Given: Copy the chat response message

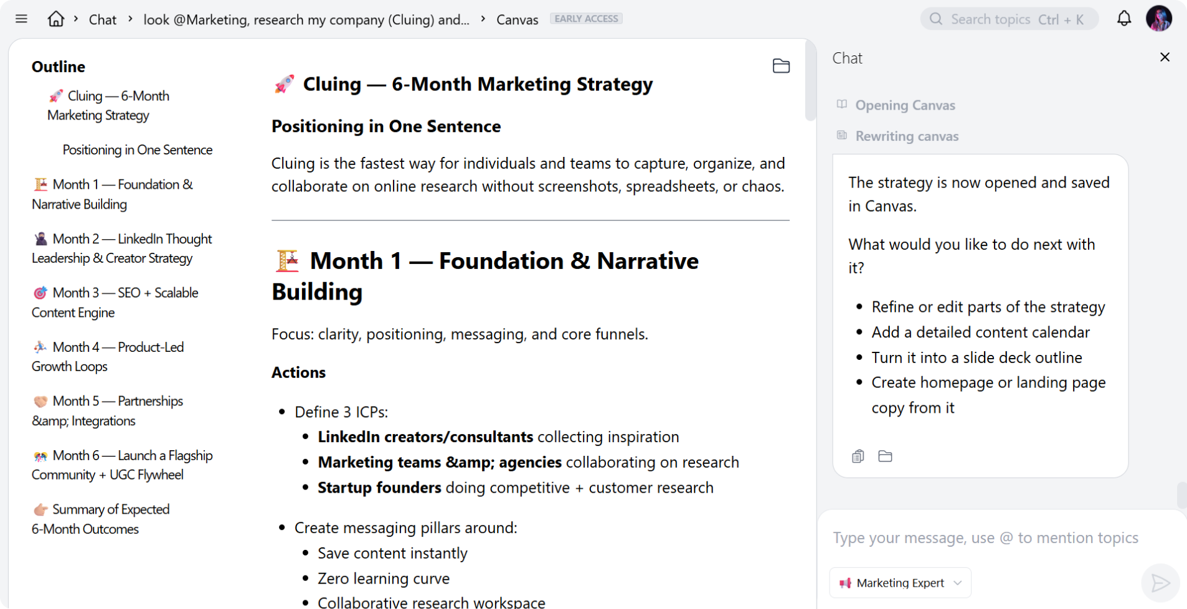Looking at the screenshot, I should (858, 456).
